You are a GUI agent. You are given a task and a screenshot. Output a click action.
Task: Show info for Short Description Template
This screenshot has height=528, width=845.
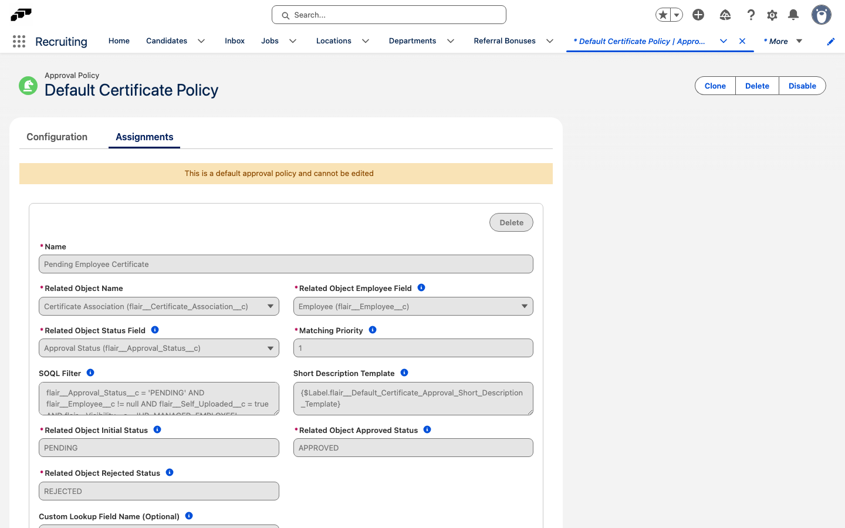[x=404, y=373]
